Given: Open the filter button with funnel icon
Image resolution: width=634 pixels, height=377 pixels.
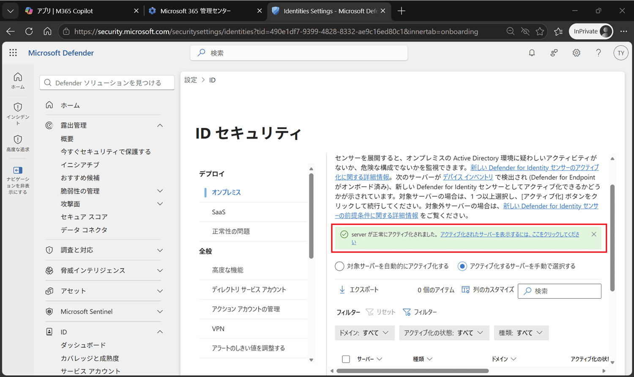Looking at the screenshot, I should 420,312.
